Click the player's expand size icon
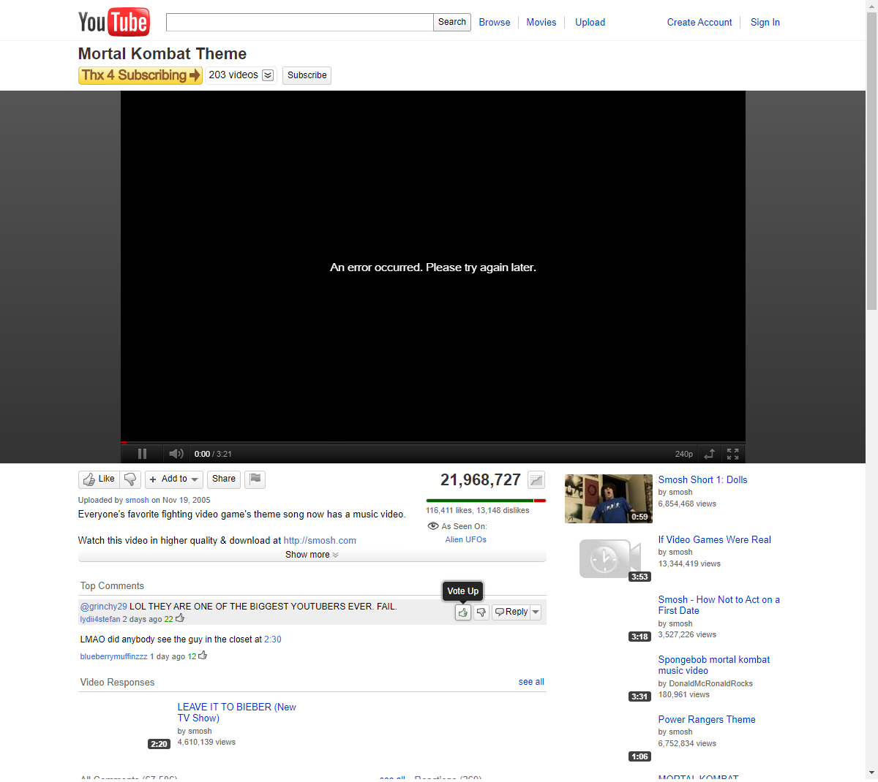The width and height of the screenshot is (878, 782). pyautogui.click(x=709, y=454)
